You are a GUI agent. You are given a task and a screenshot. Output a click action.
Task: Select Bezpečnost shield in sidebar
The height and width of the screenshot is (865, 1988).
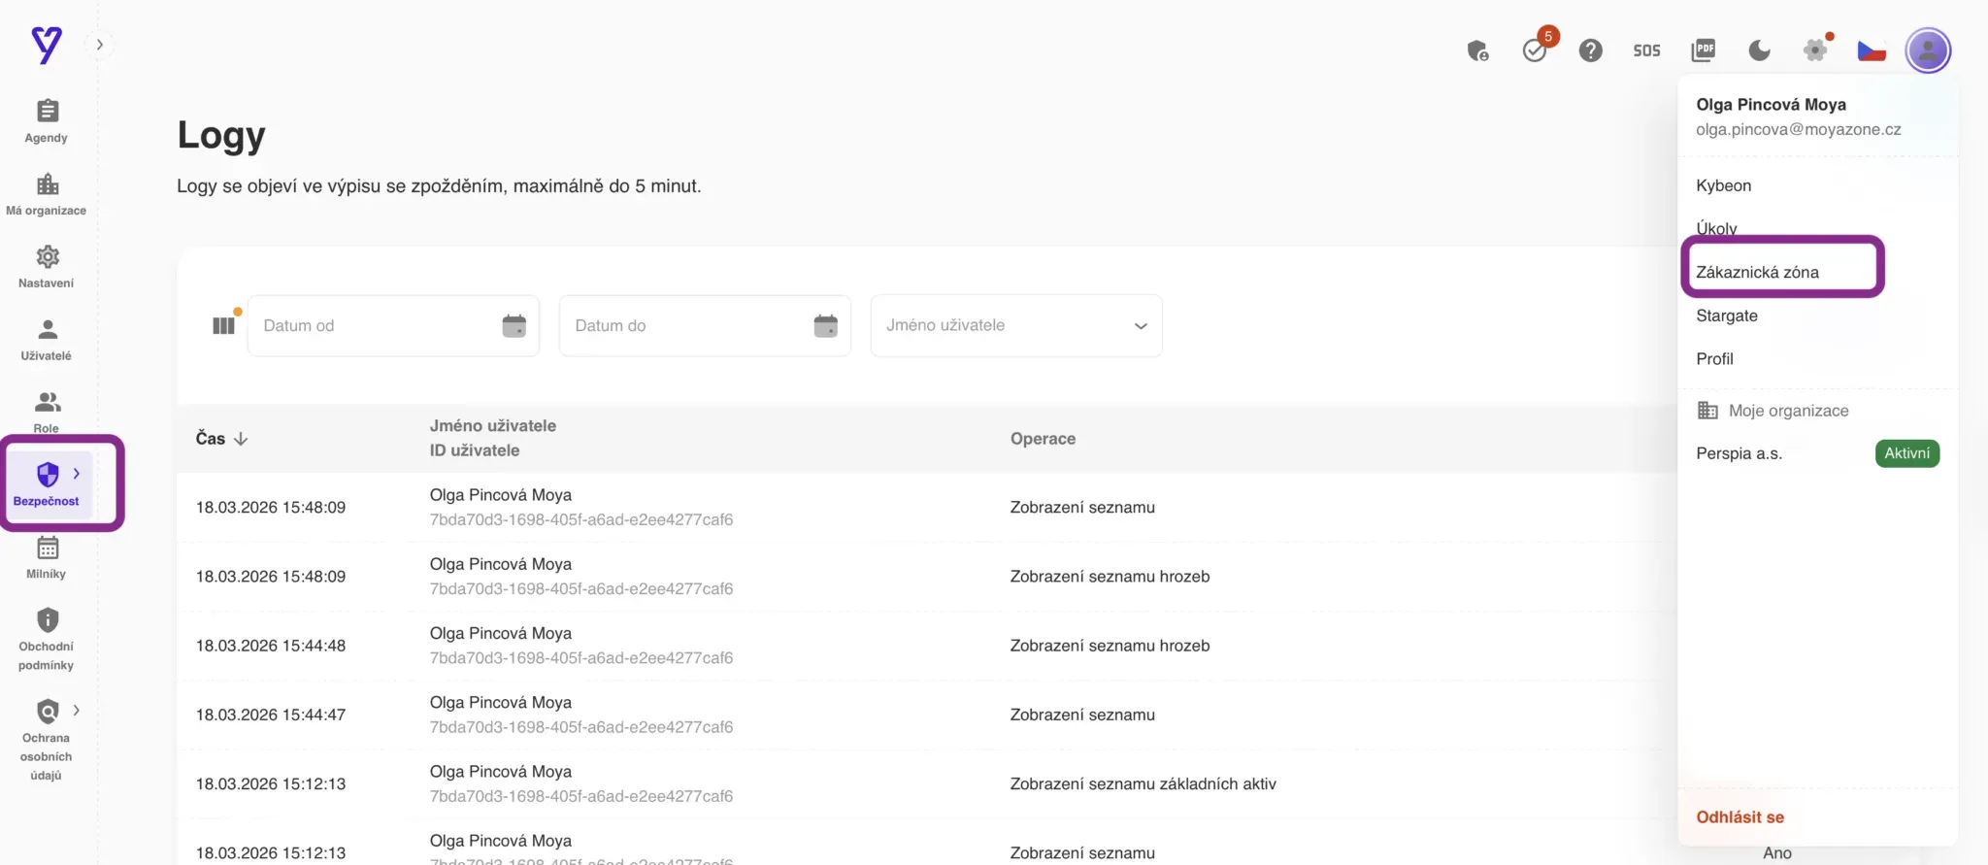click(47, 484)
